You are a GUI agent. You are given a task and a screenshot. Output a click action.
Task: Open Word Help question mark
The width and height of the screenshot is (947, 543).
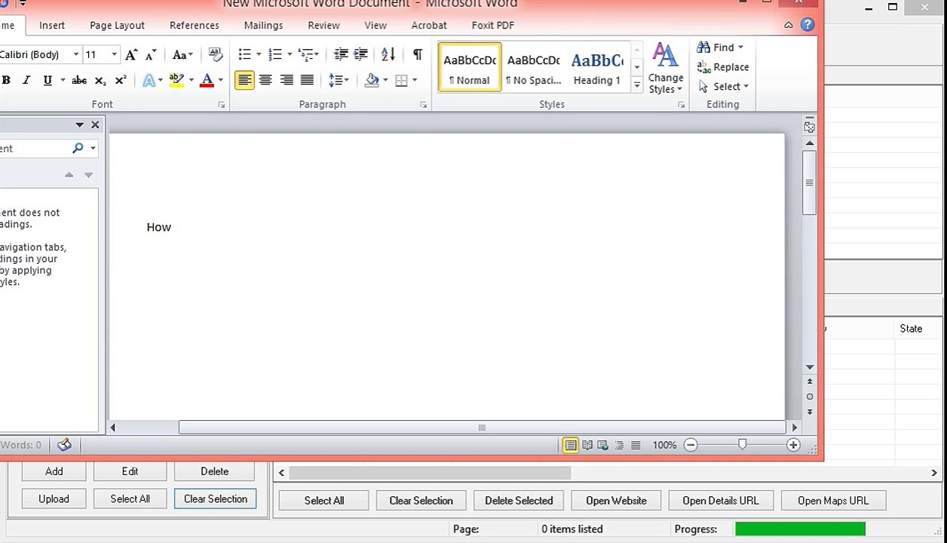[x=808, y=25]
